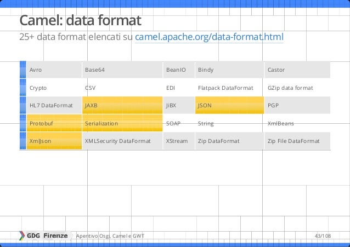Click the highlighted XmlJson cell

point(54,141)
